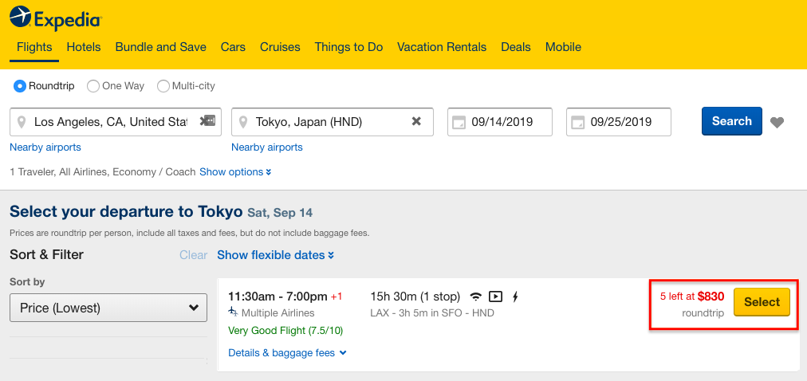Open the return date calendar icon
Image resolution: width=807 pixels, height=381 pixels.
578,123
